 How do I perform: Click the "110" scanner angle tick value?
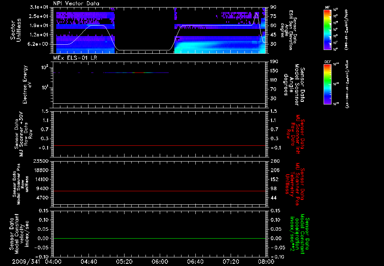(274, 80)
